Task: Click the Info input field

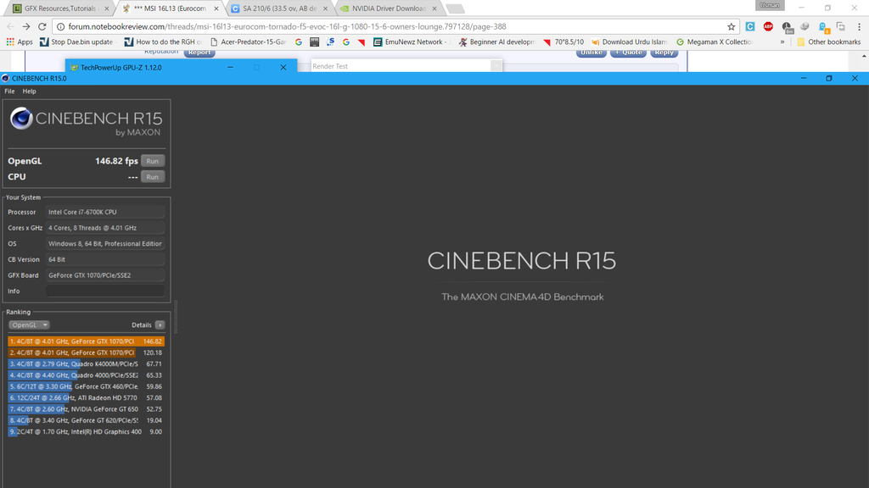Action: click(104, 291)
